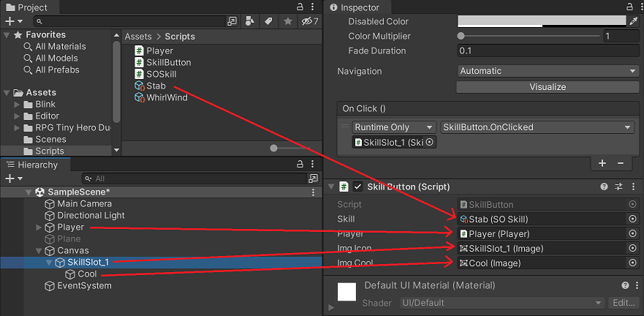The height and width of the screenshot is (316, 644).
Task: Expand the RPG Tiny Hero Duo folder
Action: [x=17, y=128]
